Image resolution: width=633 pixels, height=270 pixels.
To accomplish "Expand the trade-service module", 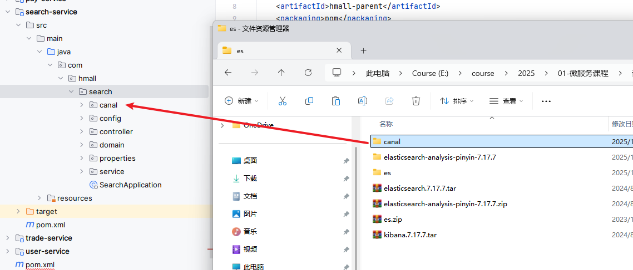I will (8, 238).
